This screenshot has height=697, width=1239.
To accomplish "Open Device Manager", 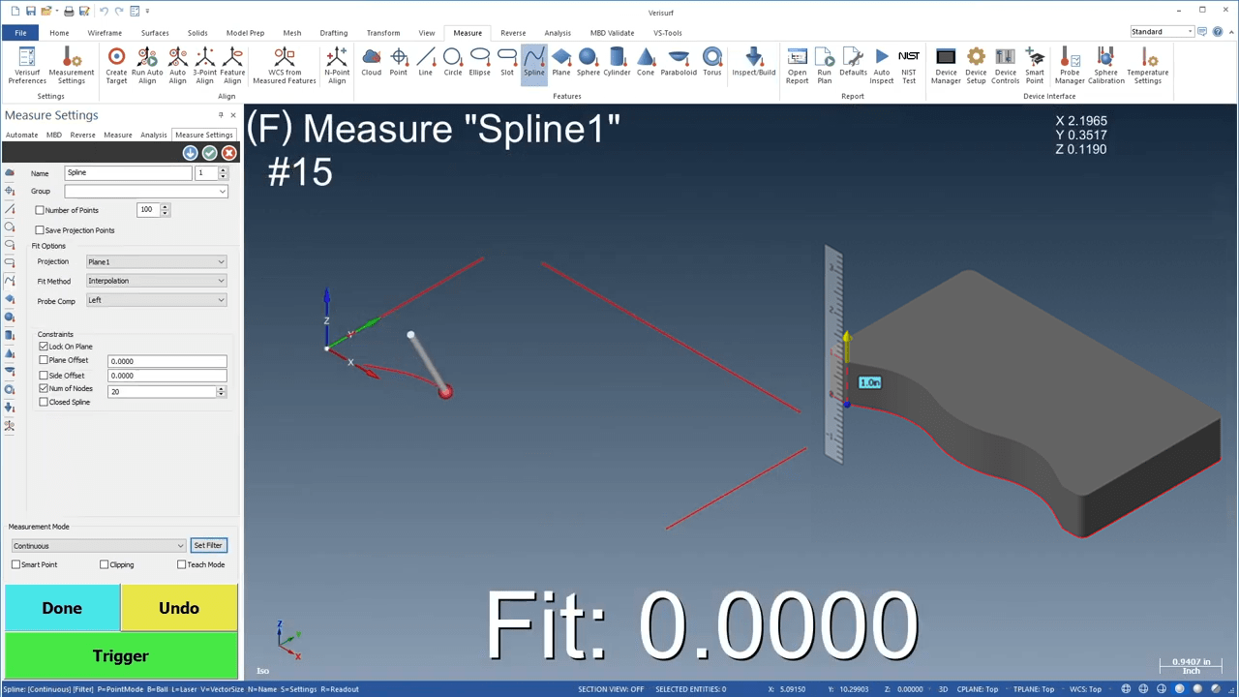I will point(946,66).
